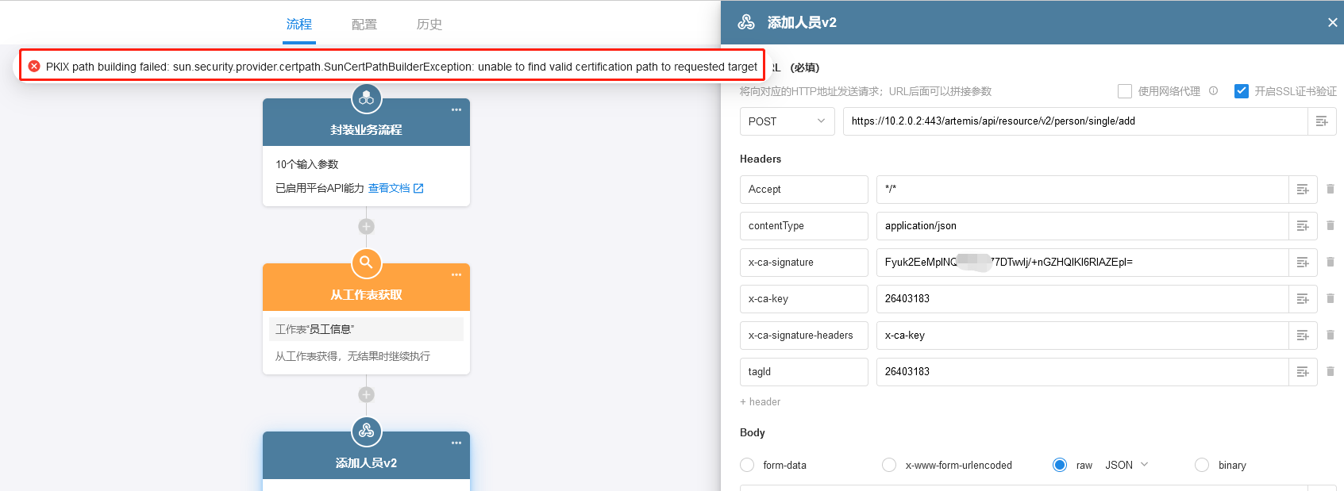Insert field variable into x-ca-key value
Viewport: 1344px width, 491px height.
click(x=1303, y=299)
